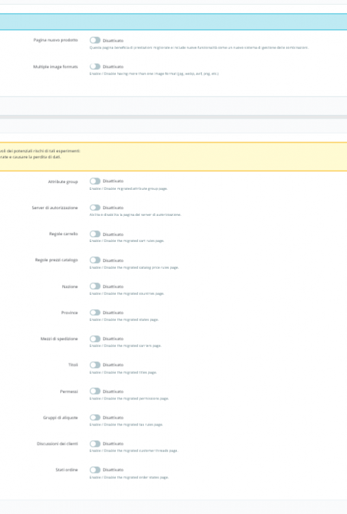Toggle the Regole carrello switch
Screen dimensions: 347x514
pos(95,234)
